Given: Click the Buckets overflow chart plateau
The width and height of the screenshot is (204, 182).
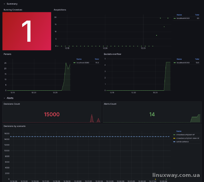Looking at the screenshot, I should [168, 62].
